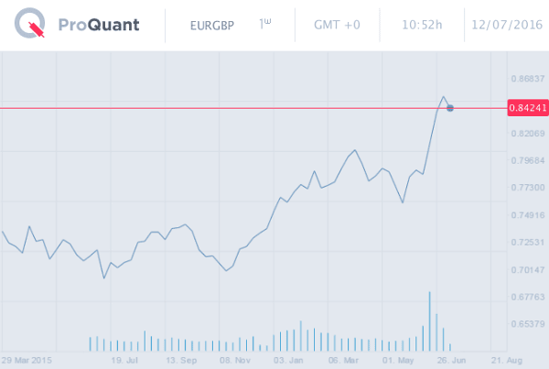Click the 03. Jan time axis label
Viewport: 549px width, 369px height.
(x=291, y=360)
